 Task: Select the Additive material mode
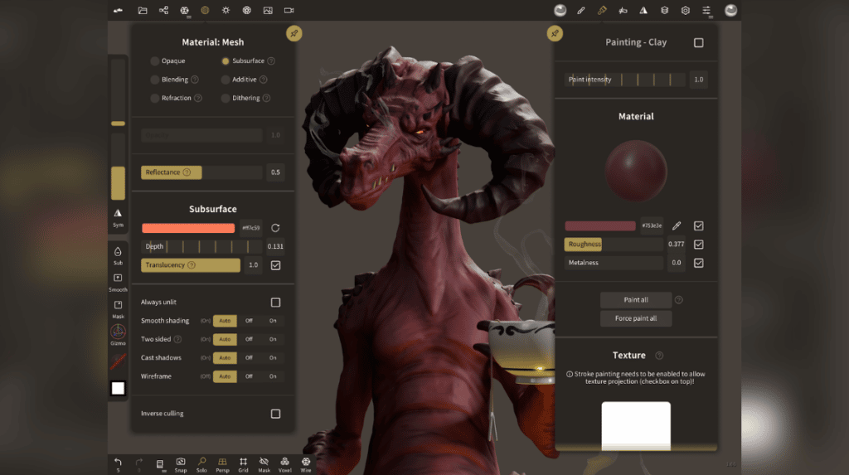pyautogui.click(x=239, y=80)
